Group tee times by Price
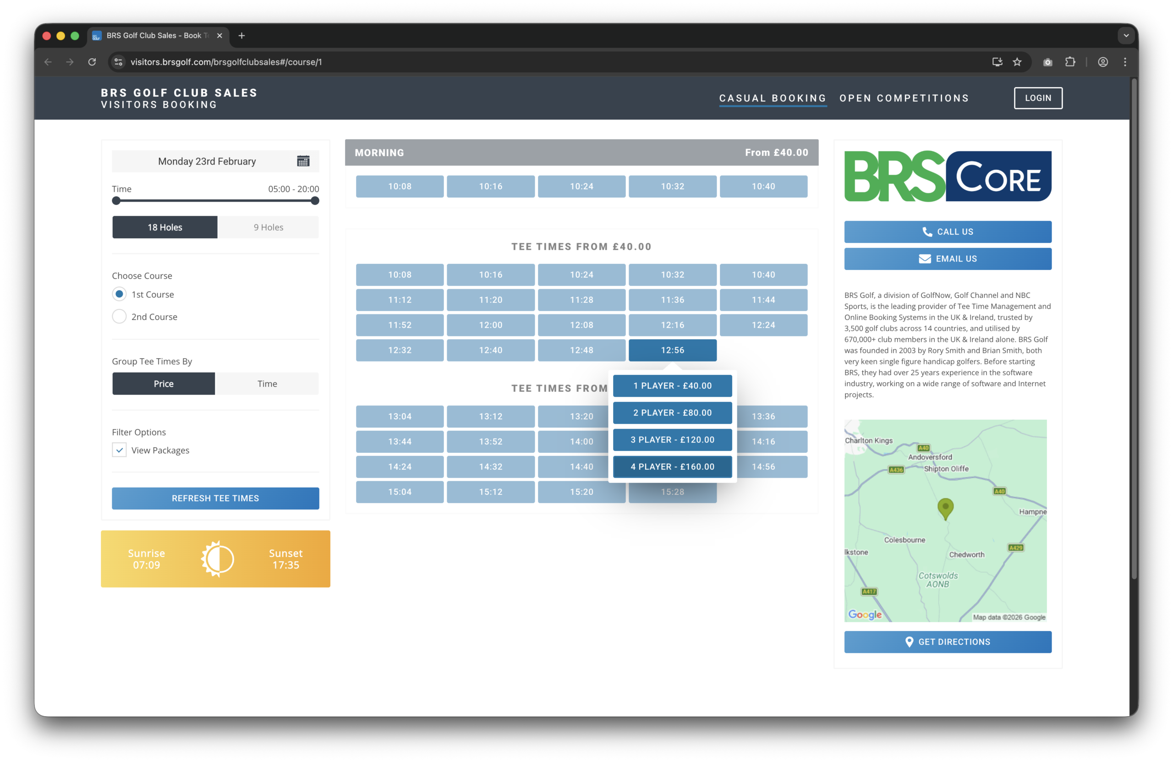 164,384
